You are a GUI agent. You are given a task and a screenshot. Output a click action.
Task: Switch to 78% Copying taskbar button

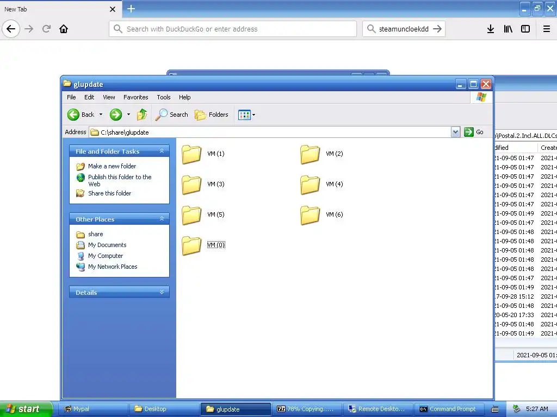307,409
